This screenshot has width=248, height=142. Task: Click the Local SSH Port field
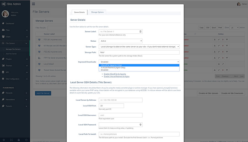tap(111, 106)
